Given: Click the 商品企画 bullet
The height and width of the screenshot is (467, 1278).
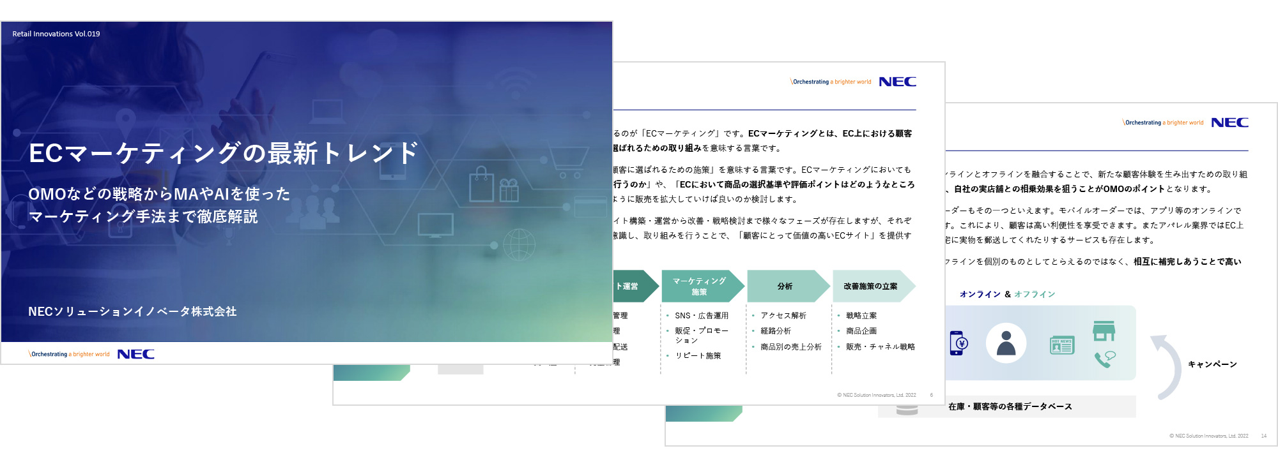Looking at the screenshot, I should coord(861,331).
